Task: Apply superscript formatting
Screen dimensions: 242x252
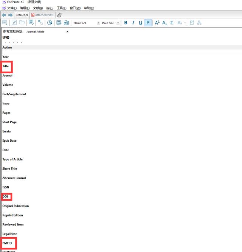Action: pyautogui.click(x=157, y=23)
